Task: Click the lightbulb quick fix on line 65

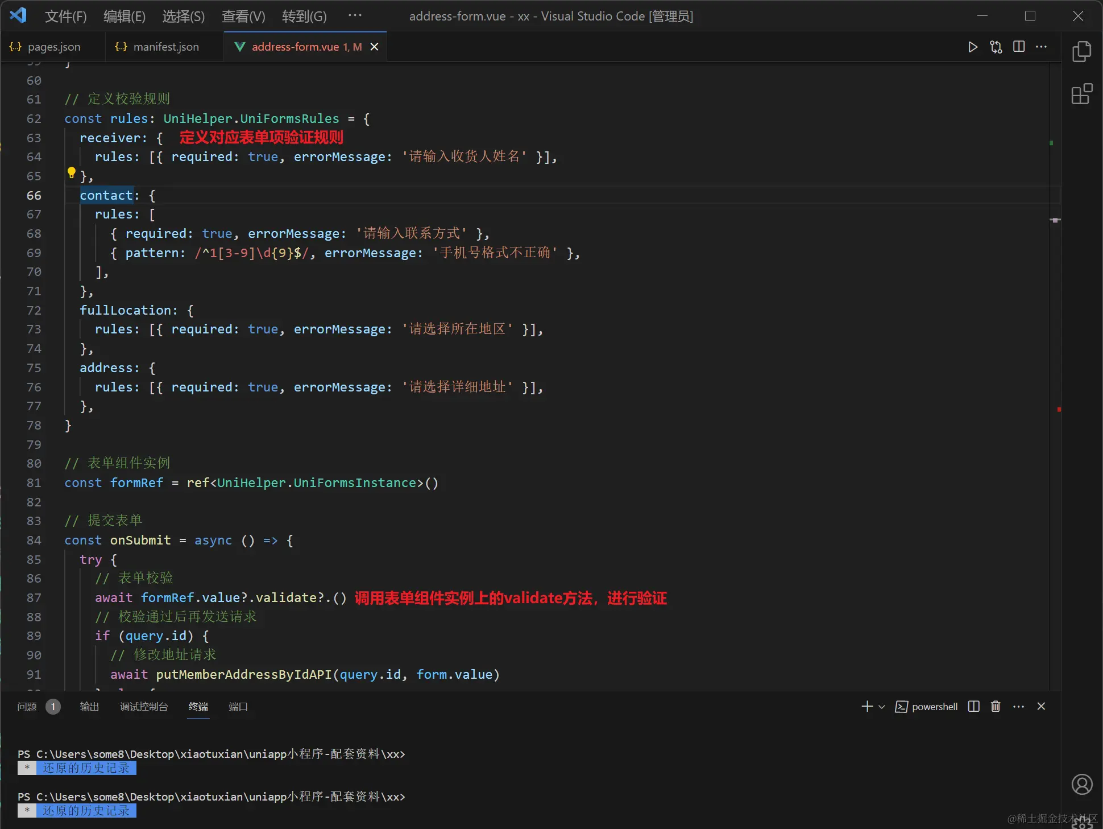Action: coord(71,172)
